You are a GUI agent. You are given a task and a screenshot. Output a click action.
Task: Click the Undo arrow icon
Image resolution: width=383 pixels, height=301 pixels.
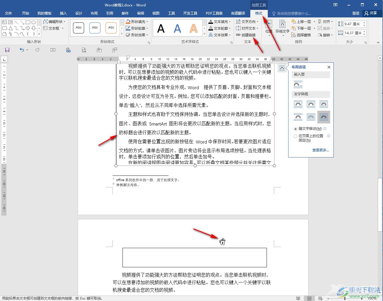tap(22, 50)
